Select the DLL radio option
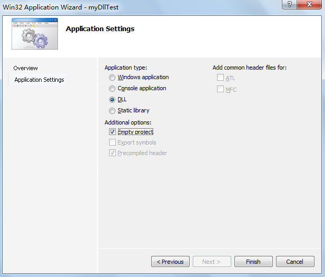 [112, 100]
